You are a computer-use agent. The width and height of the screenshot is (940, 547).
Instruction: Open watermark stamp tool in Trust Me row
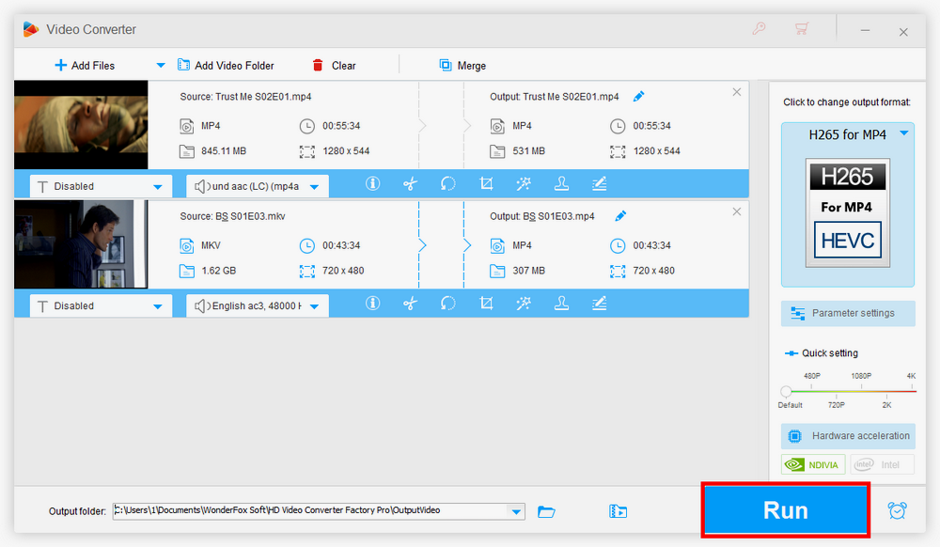coord(561,184)
